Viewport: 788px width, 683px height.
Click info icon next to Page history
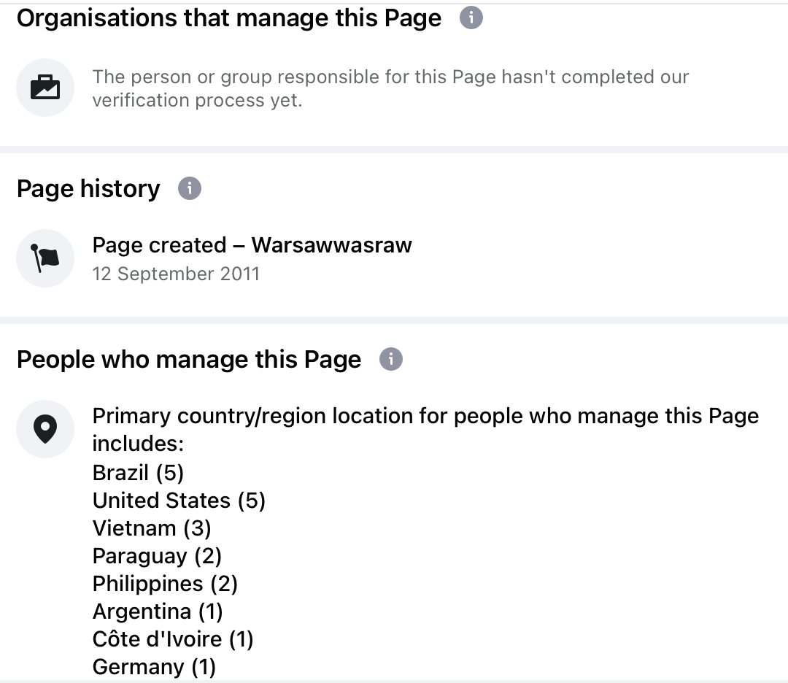(x=190, y=188)
